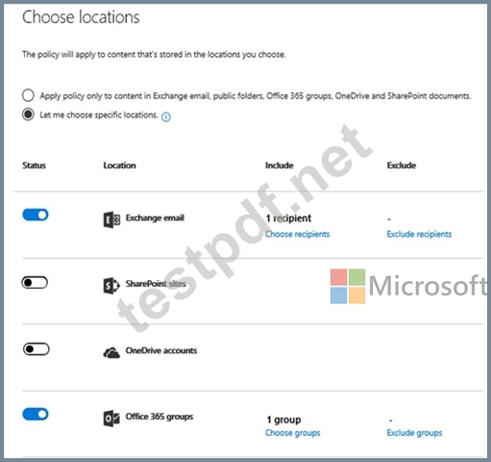This screenshot has width=491, height=462.
Task: Open the Choose groups link
Action: 292,433
